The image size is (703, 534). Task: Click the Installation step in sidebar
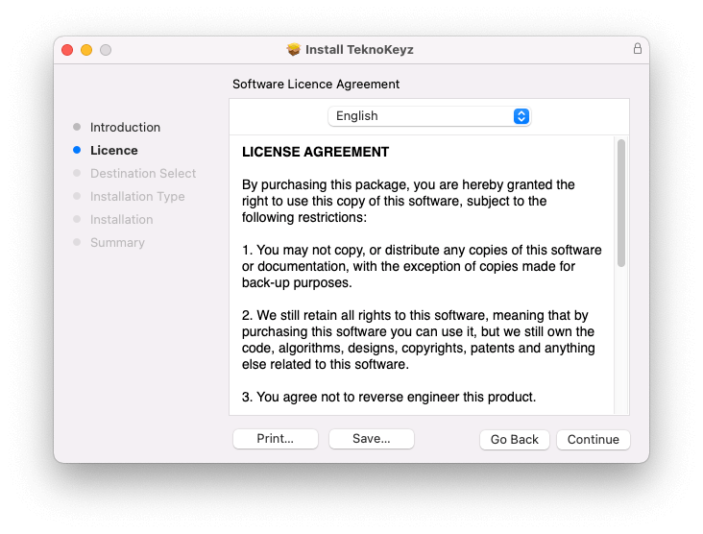tap(122, 219)
